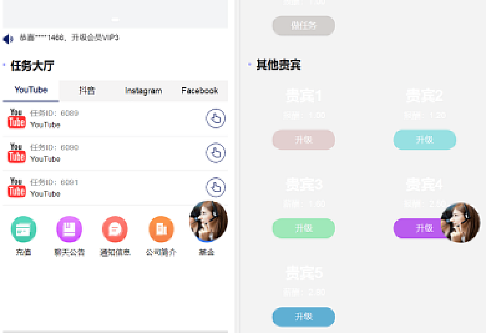Switch to the 抖音 tab

click(87, 91)
